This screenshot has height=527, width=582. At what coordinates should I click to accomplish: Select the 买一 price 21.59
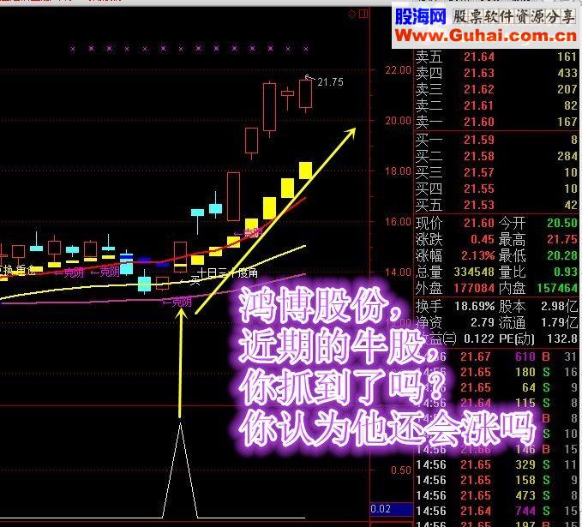click(479, 140)
